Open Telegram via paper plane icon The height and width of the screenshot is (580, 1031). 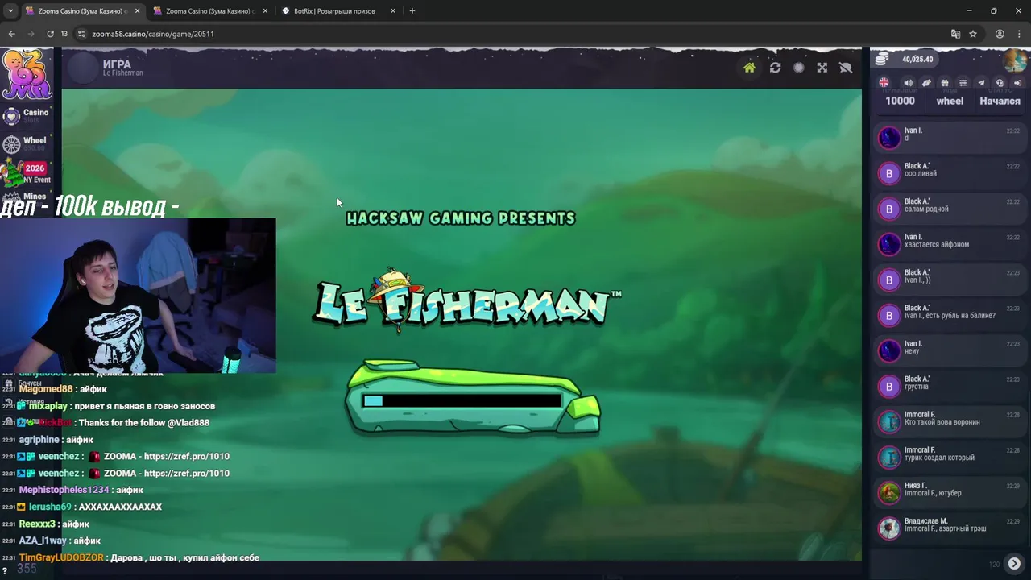coord(981,83)
